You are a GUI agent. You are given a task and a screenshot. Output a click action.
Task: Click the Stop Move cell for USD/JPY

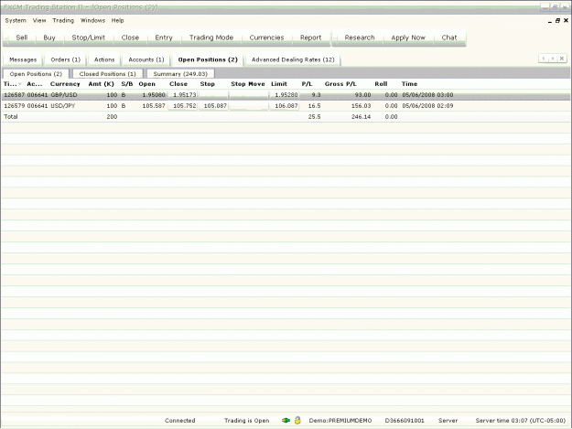coord(249,106)
